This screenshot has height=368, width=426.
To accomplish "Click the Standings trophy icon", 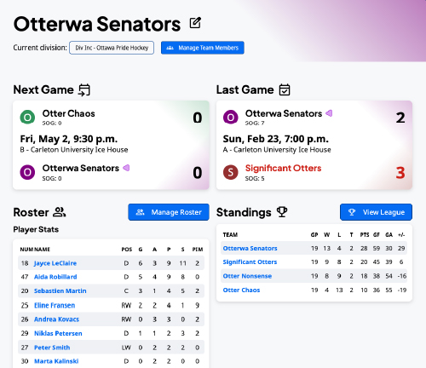I will tap(282, 212).
